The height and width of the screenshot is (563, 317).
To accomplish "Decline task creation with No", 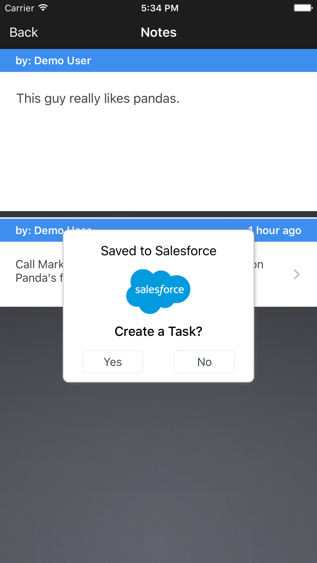I will [204, 362].
